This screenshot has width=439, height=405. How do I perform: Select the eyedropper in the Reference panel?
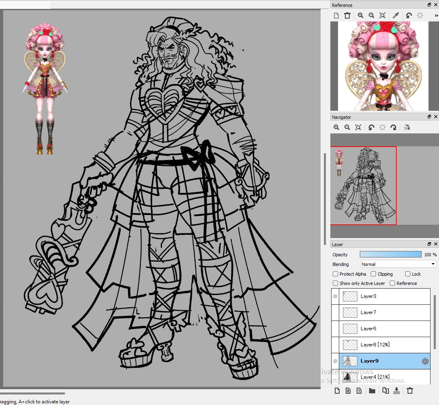point(396,15)
